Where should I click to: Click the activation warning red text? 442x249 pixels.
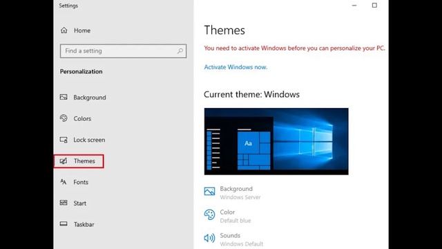click(295, 48)
